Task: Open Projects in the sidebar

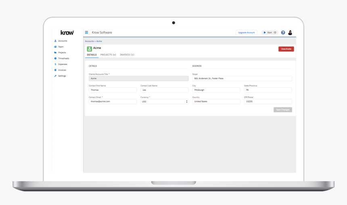Action: tap(62, 52)
